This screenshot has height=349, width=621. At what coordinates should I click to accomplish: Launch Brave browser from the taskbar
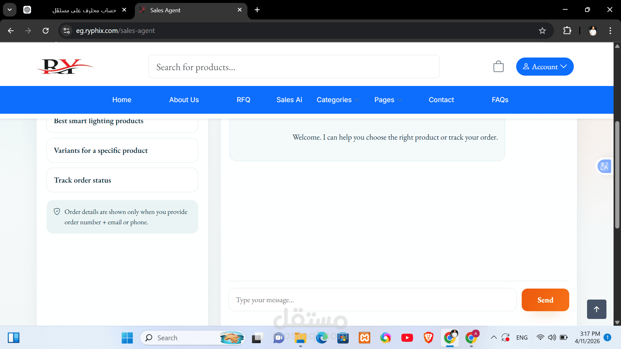[x=428, y=337]
